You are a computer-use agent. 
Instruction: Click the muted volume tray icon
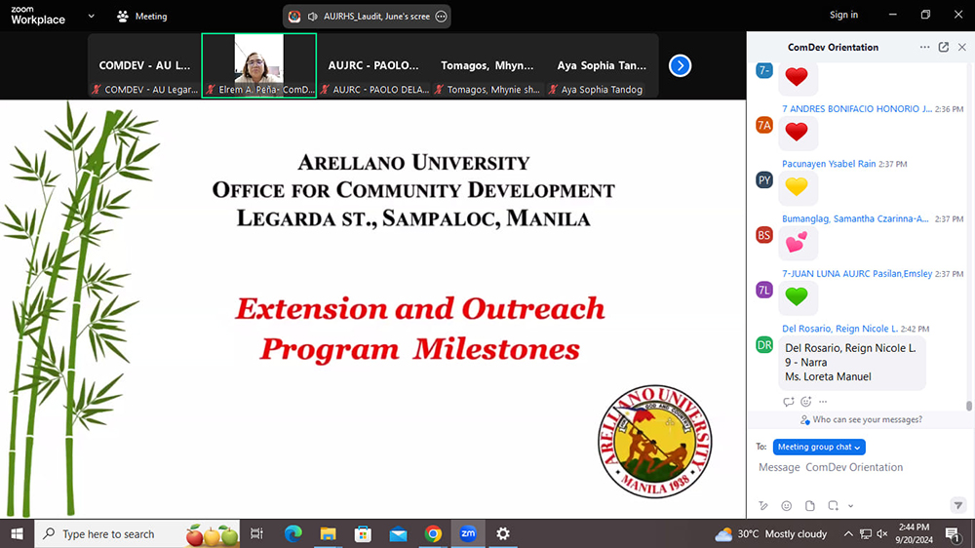tap(881, 533)
